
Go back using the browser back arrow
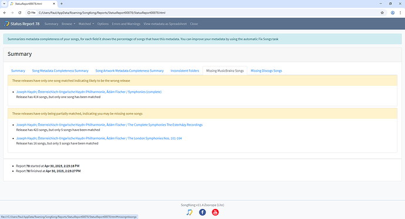(5, 13)
